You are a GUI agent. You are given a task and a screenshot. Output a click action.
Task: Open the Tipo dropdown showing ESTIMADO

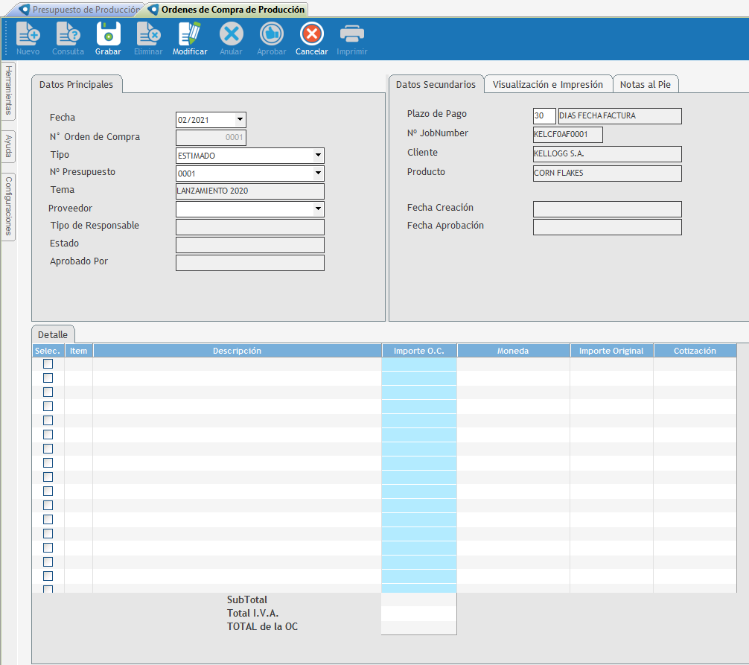318,156
